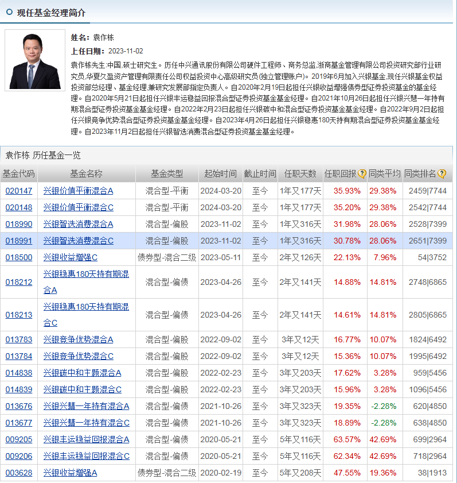Click the fund manager 袁作栋 portrait photo
The width and height of the screenshot is (457, 483).
coord(35,60)
